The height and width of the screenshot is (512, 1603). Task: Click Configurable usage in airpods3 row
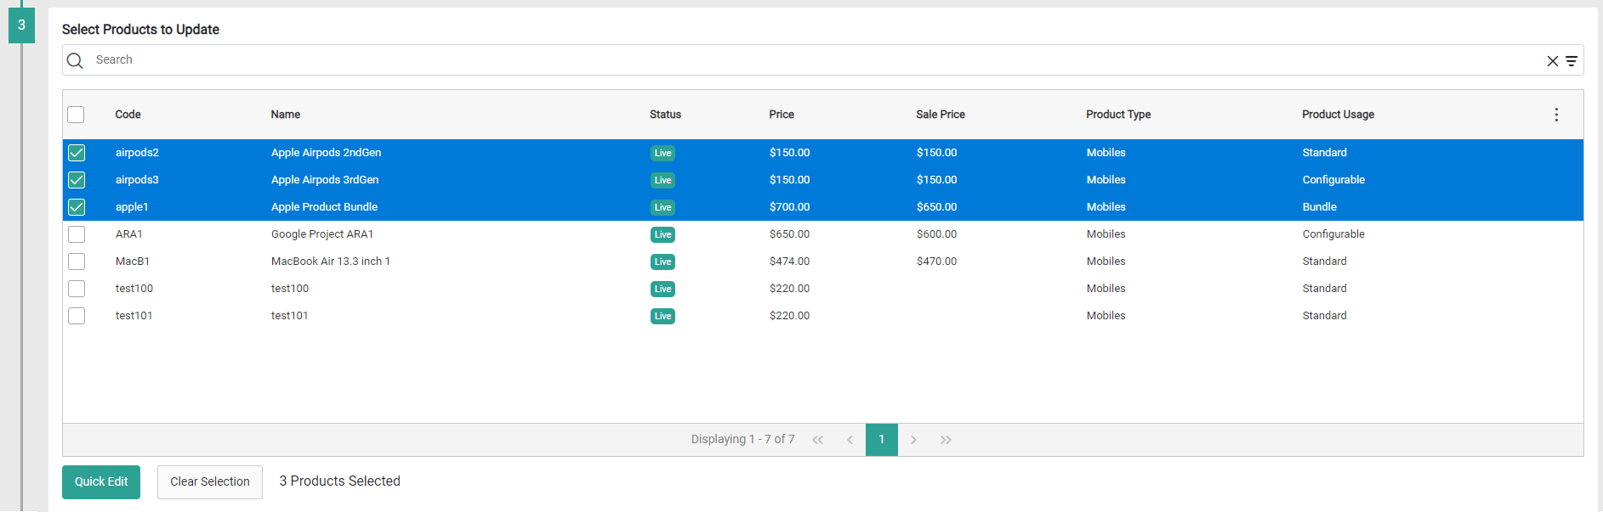[x=1333, y=180]
